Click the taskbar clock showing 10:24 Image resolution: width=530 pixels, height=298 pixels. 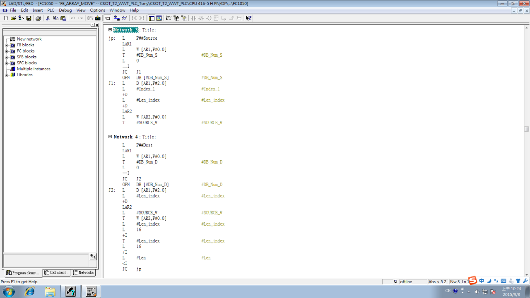click(x=512, y=291)
